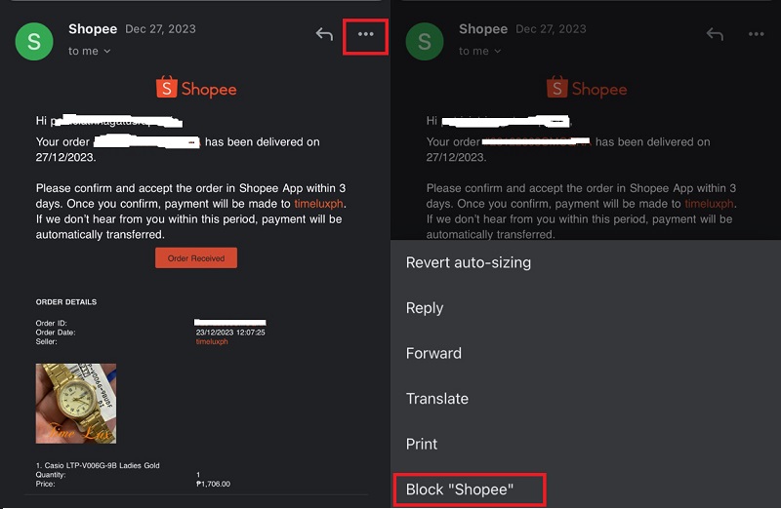Choose Revert auto-sizing from the menu
The image size is (781, 509).
469,262
